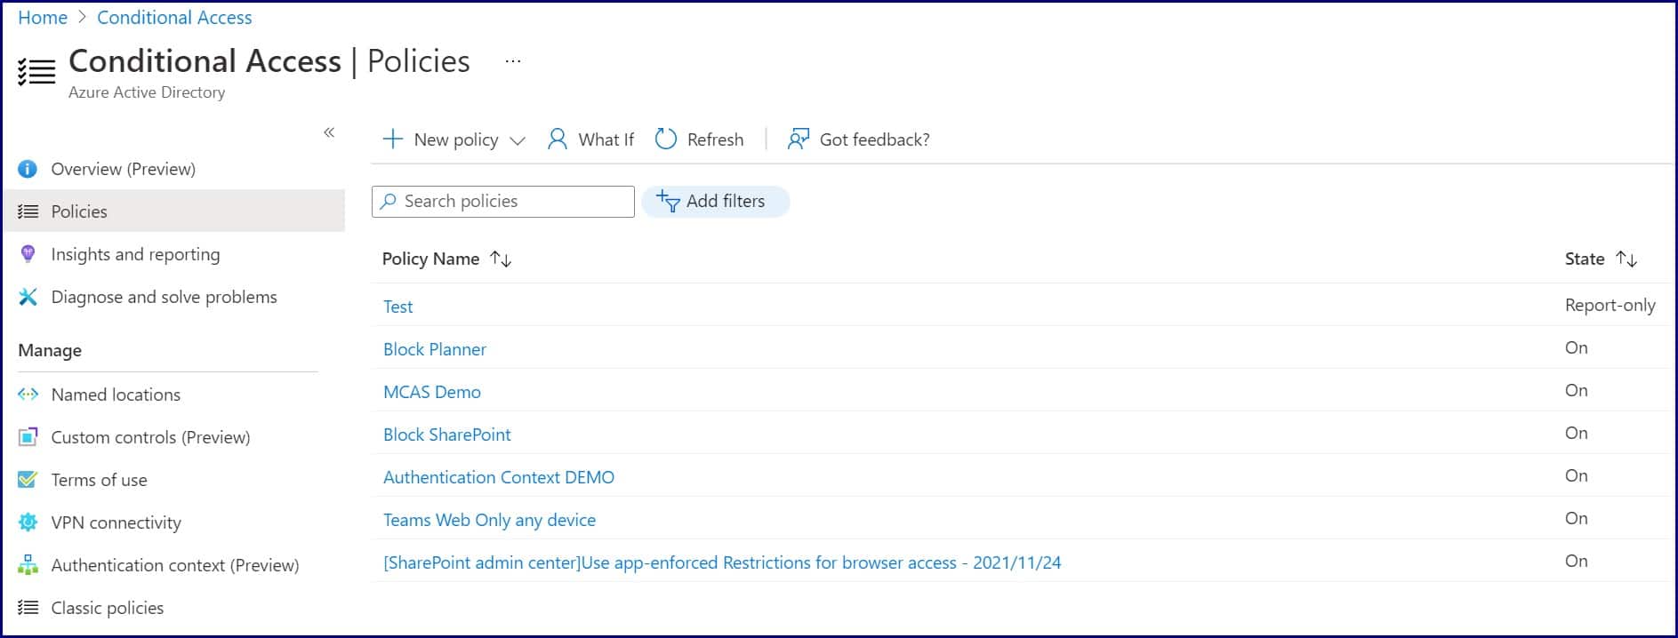Sort by Policy Name arrows
1678x638 pixels.
click(x=501, y=259)
